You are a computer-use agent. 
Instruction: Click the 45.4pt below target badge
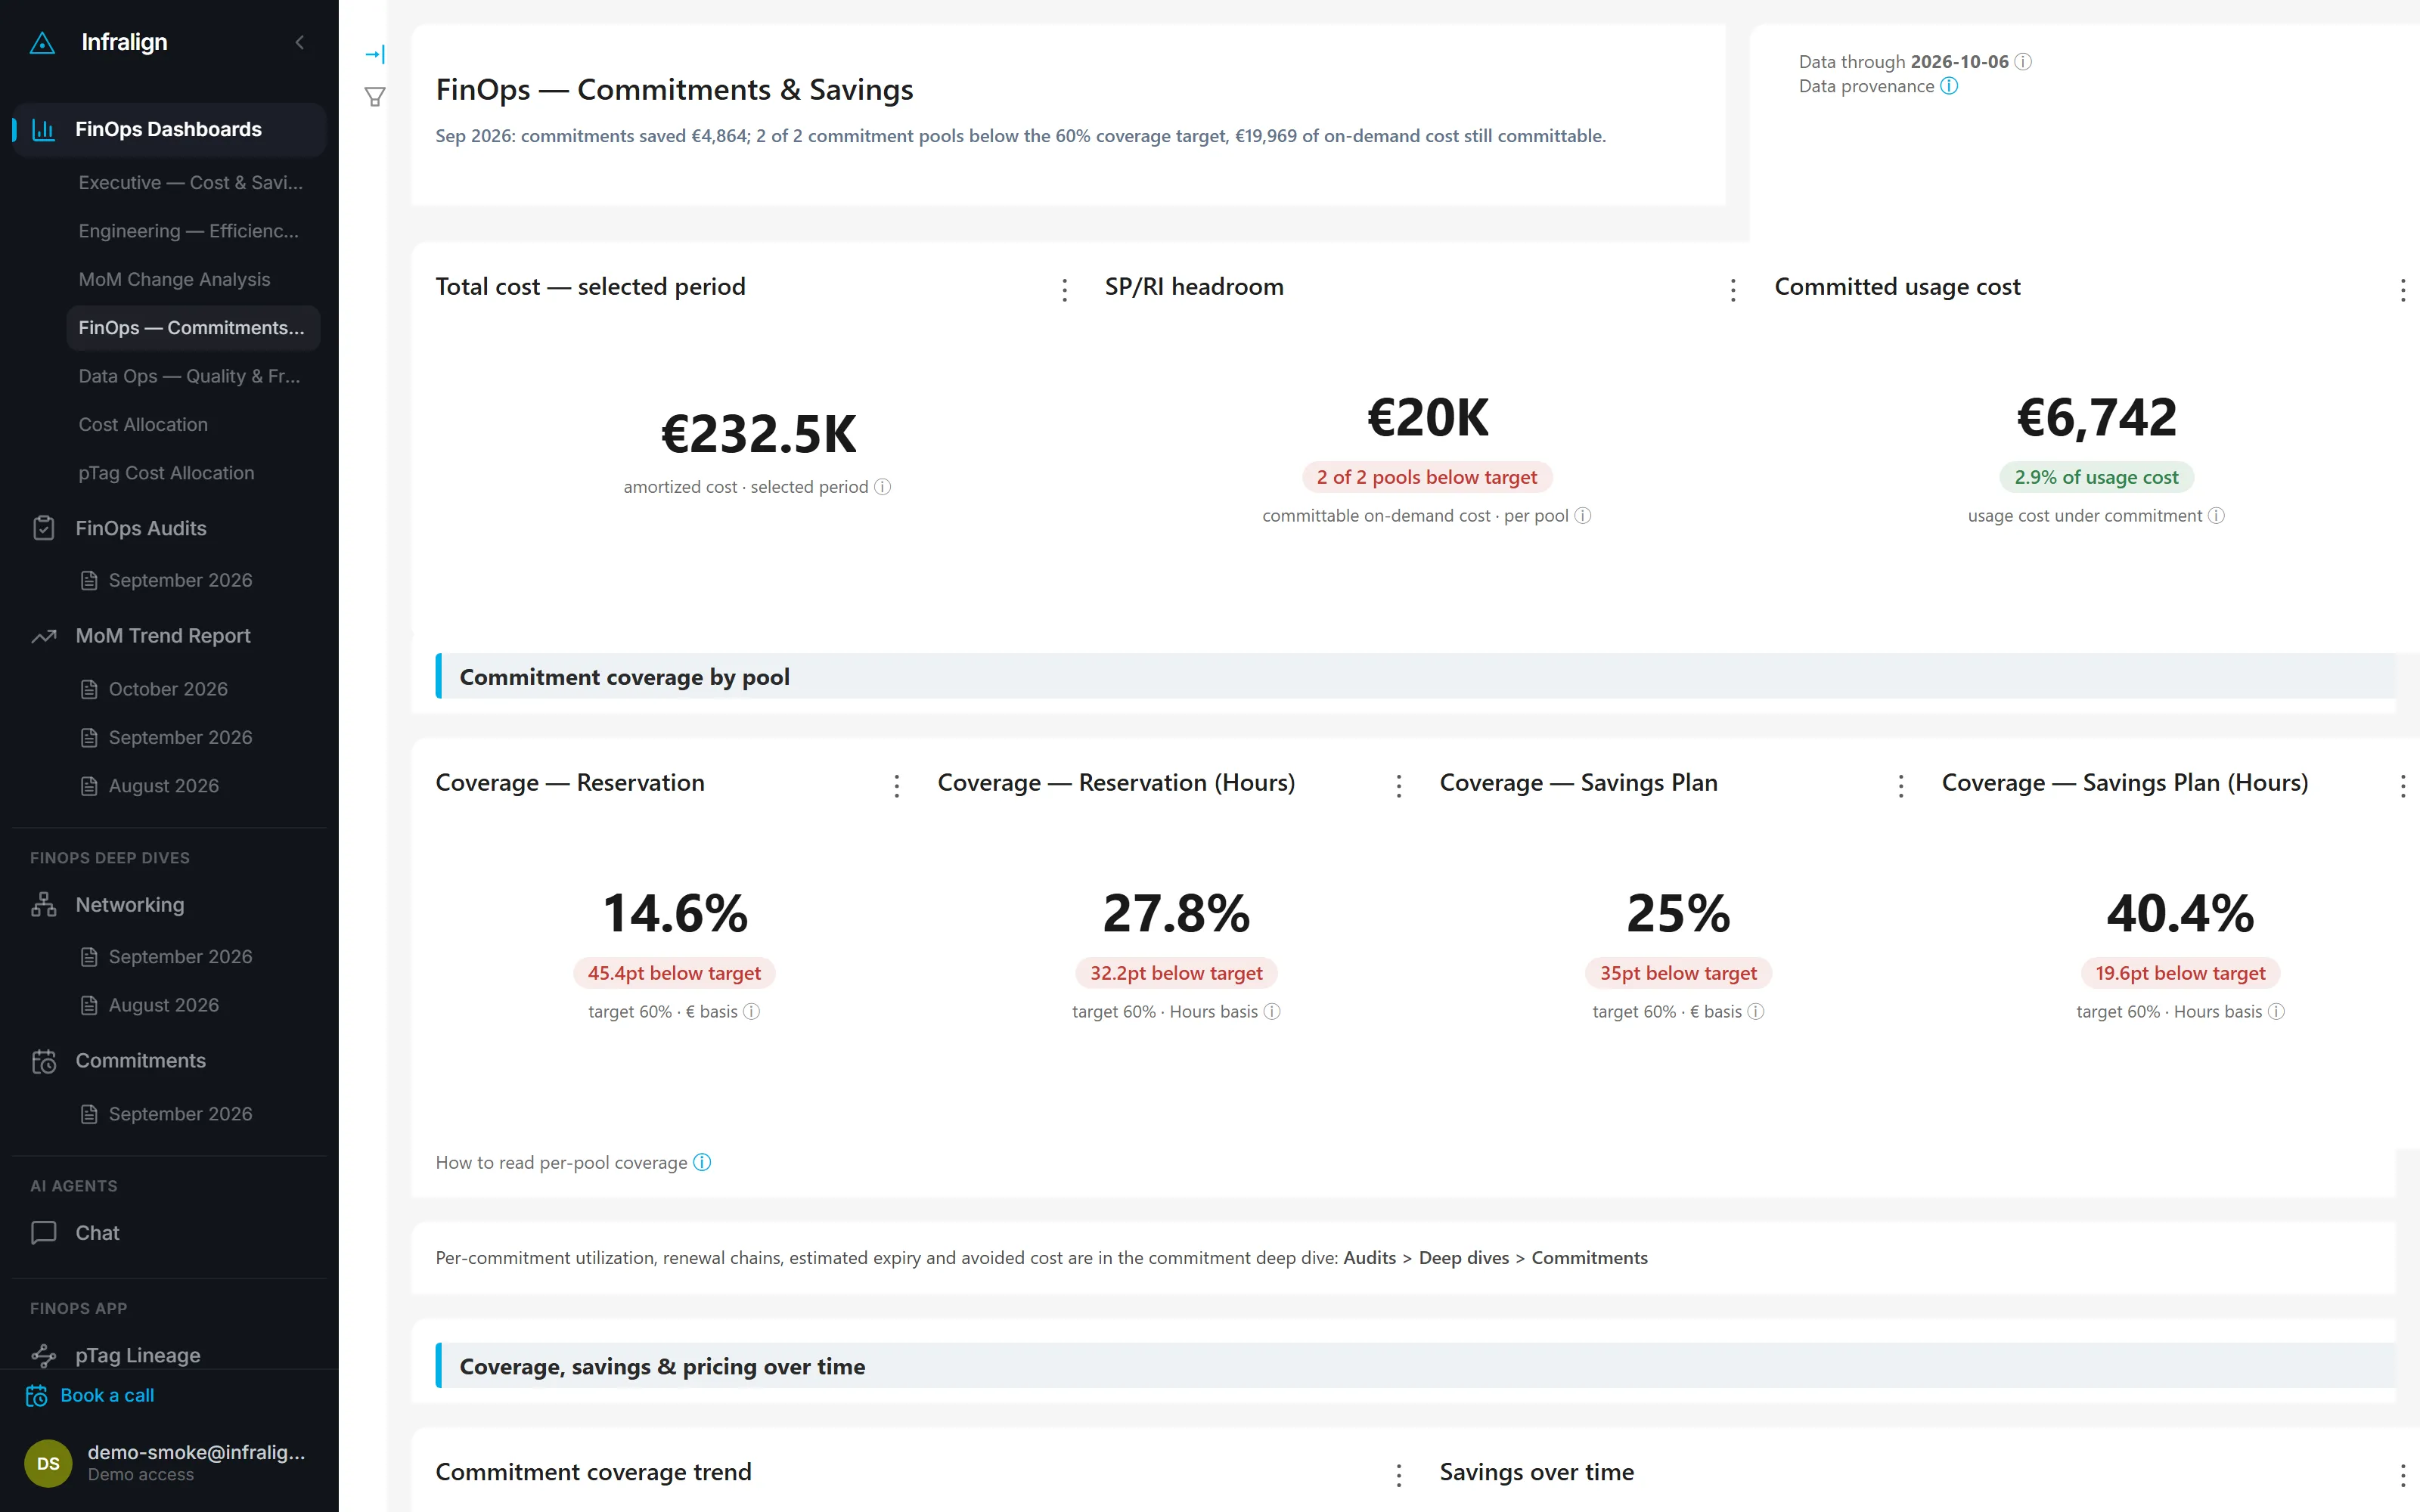click(x=674, y=974)
